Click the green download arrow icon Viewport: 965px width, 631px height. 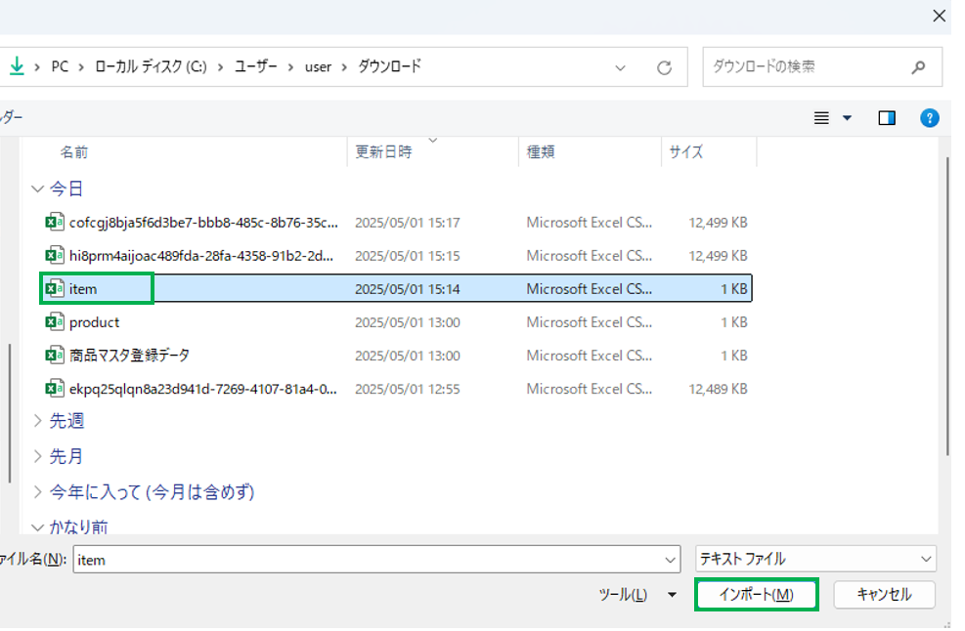[17, 65]
